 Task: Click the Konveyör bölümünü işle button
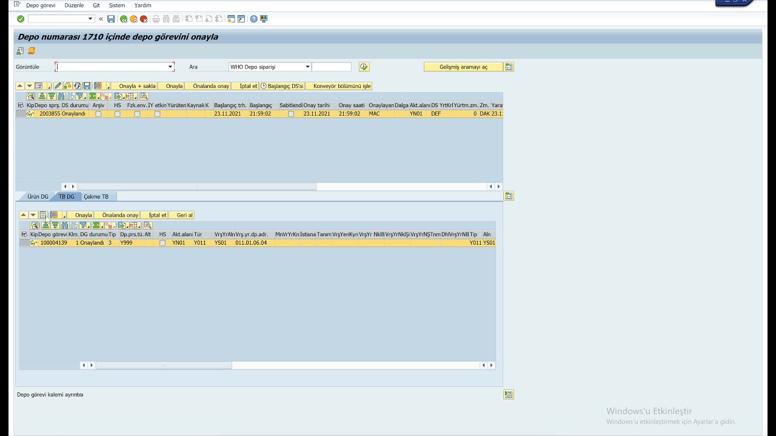[338, 86]
